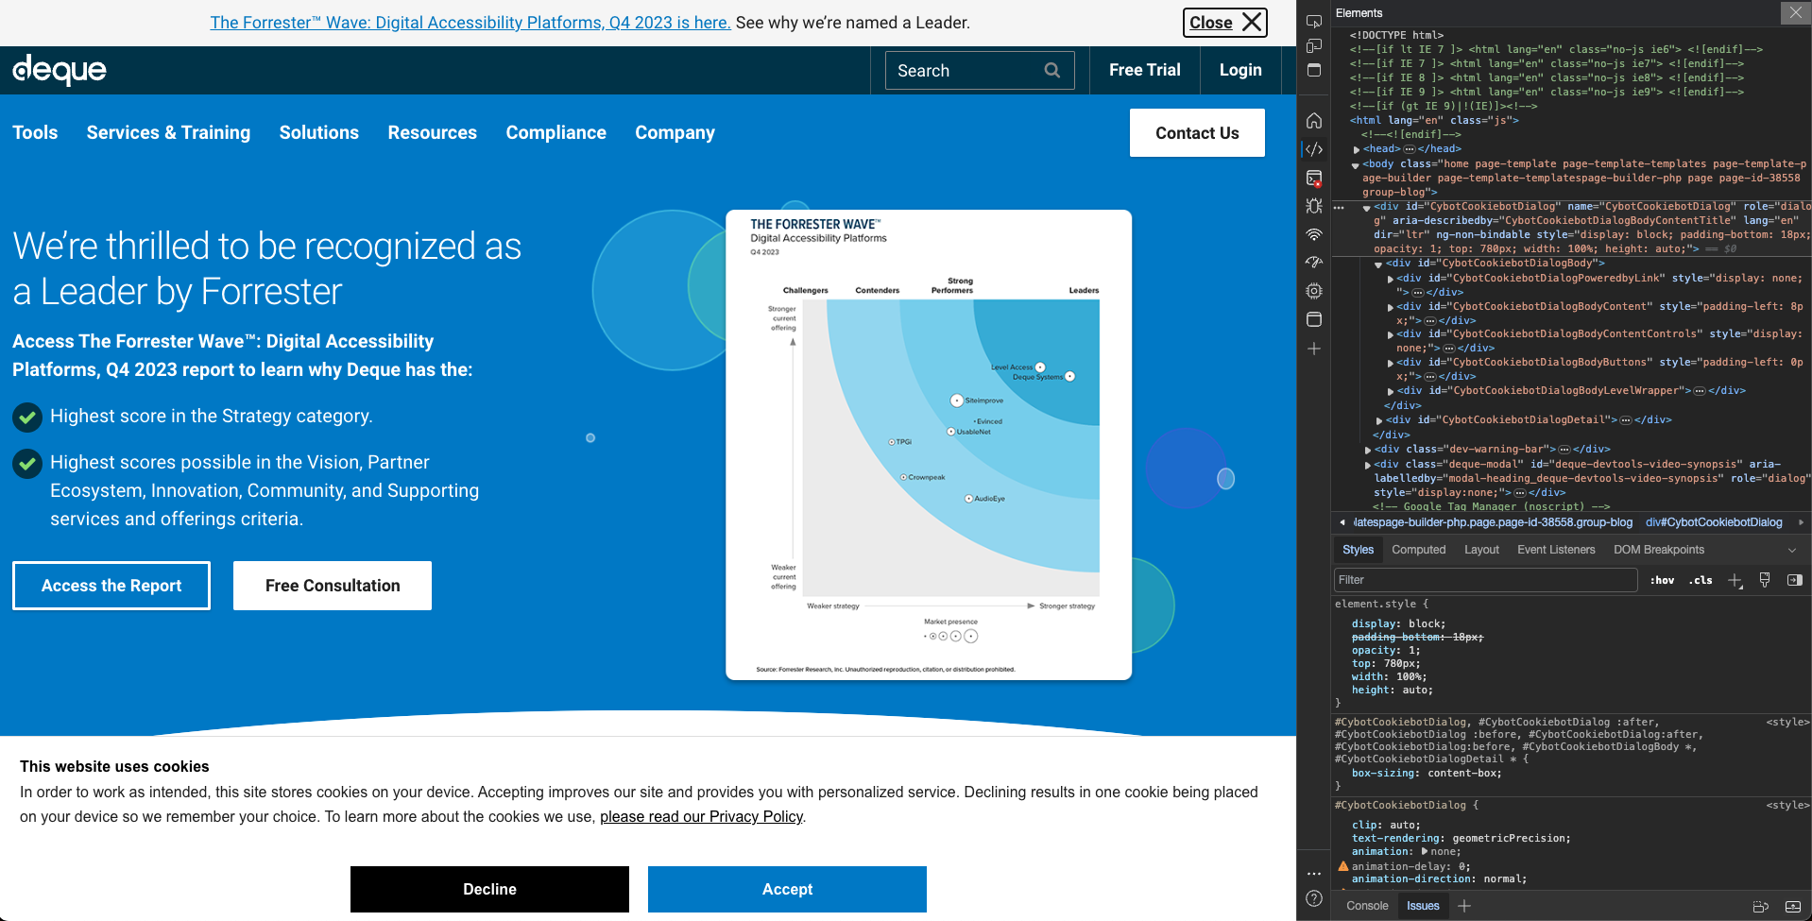
Task: Toggle the DevTools Quick View panel icon
Action: tap(1313, 70)
